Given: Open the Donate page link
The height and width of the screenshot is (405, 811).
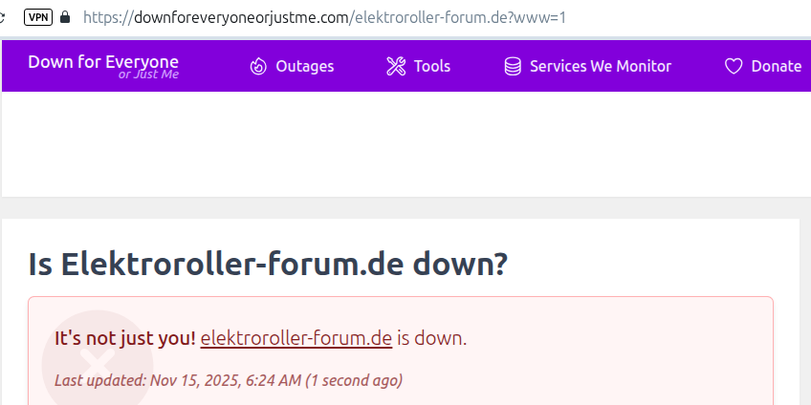Looking at the screenshot, I should click(776, 66).
